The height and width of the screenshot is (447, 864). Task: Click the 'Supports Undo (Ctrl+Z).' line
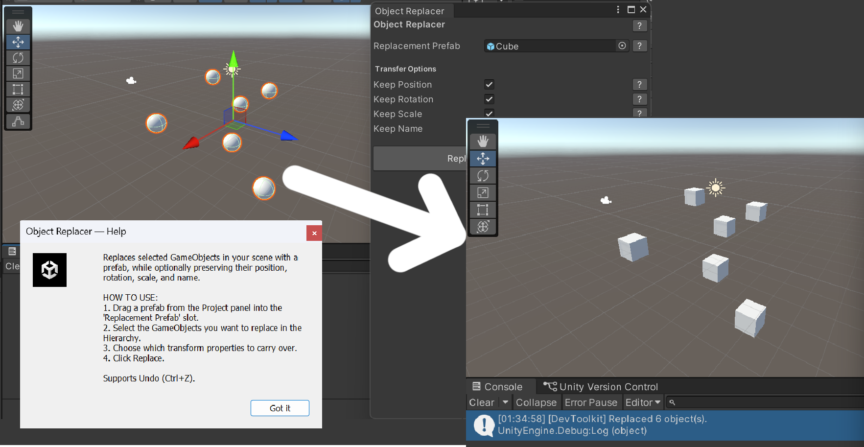point(149,378)
